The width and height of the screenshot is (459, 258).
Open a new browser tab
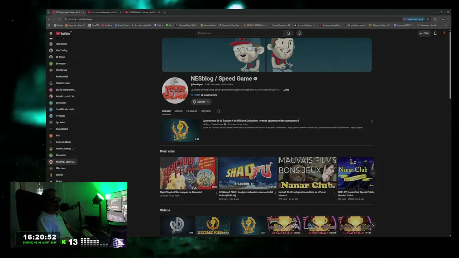click(x=165, y=12)
